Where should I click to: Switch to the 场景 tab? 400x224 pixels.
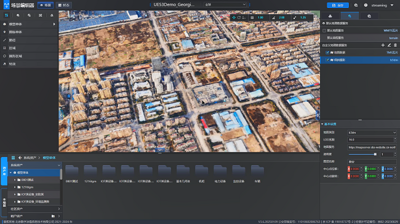point(46,5)
